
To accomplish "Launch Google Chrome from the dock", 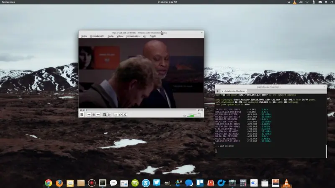I will click(x=49, y=183).
